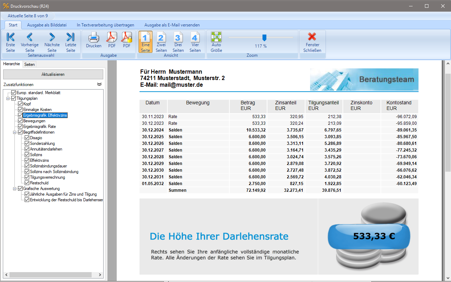The width and height of the screenshot is (451, 282).
Task: Click the date 30.11.2023 in table
Action: [x=153, y=117]
